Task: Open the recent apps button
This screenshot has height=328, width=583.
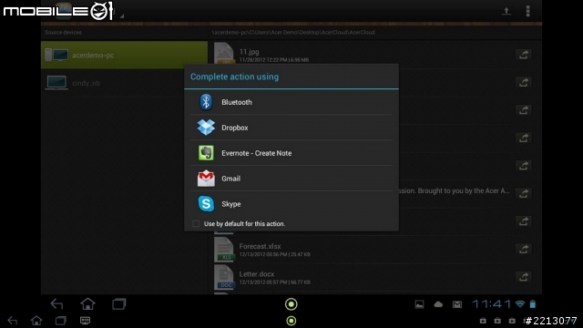Action: (119, 304)
